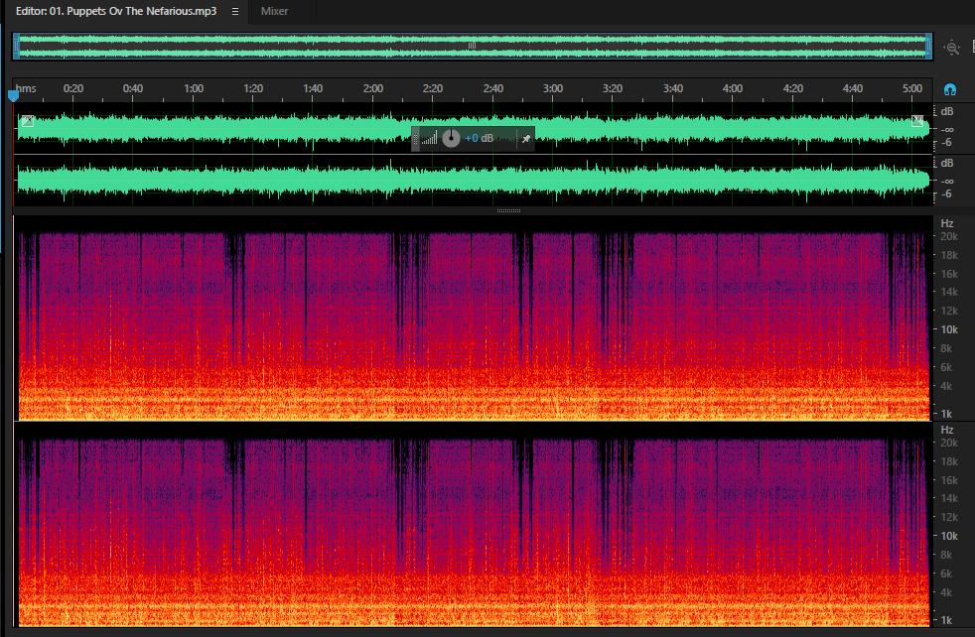Click the 3:40 mark on time ruler

click(x=673, y=89)
